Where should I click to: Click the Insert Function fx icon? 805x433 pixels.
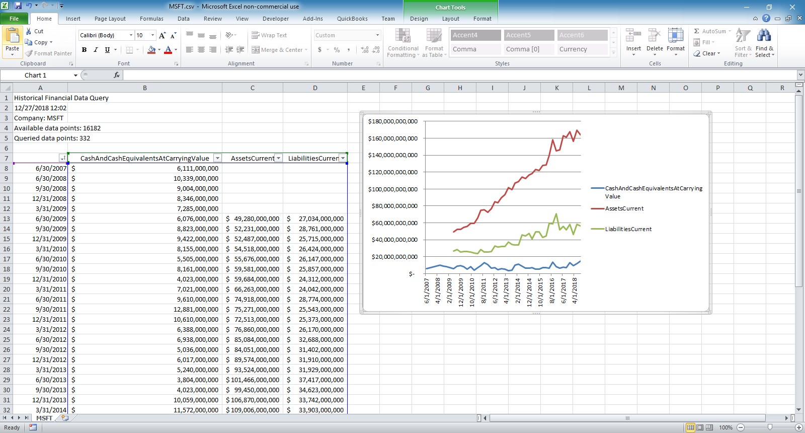pyautogui.click(x=117, y=75)
